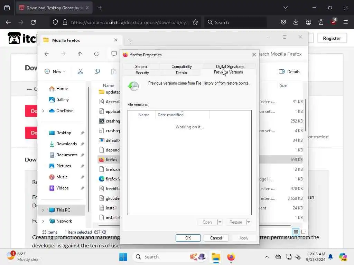Expand Network tree node
This screenshot has height=265, width=354.
(x=43, y=221)
